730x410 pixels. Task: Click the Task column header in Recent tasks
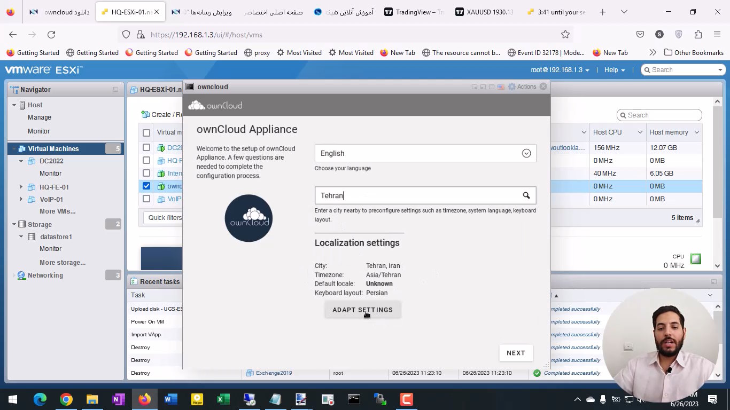tap(138, 295)
